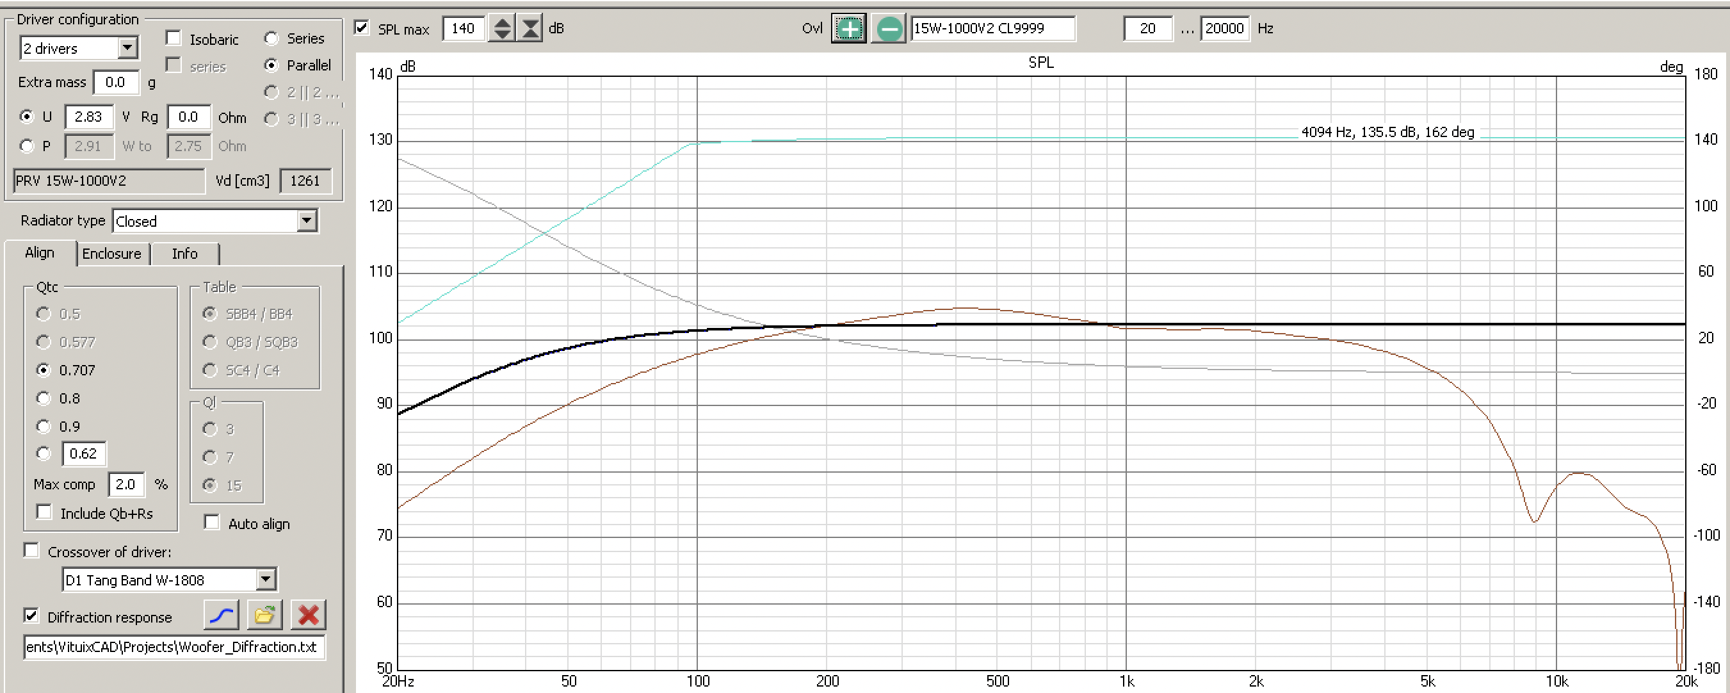Screen dimensions: 1730x693
Task: Click the U voltage 2.83 field
Action: click(x=90, y=117)
